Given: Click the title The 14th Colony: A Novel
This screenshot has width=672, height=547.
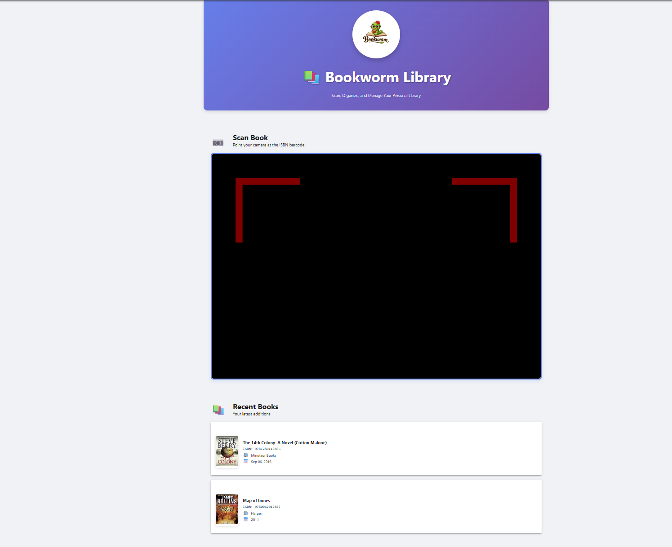Looking at the screenshot, I should (285, 442).
